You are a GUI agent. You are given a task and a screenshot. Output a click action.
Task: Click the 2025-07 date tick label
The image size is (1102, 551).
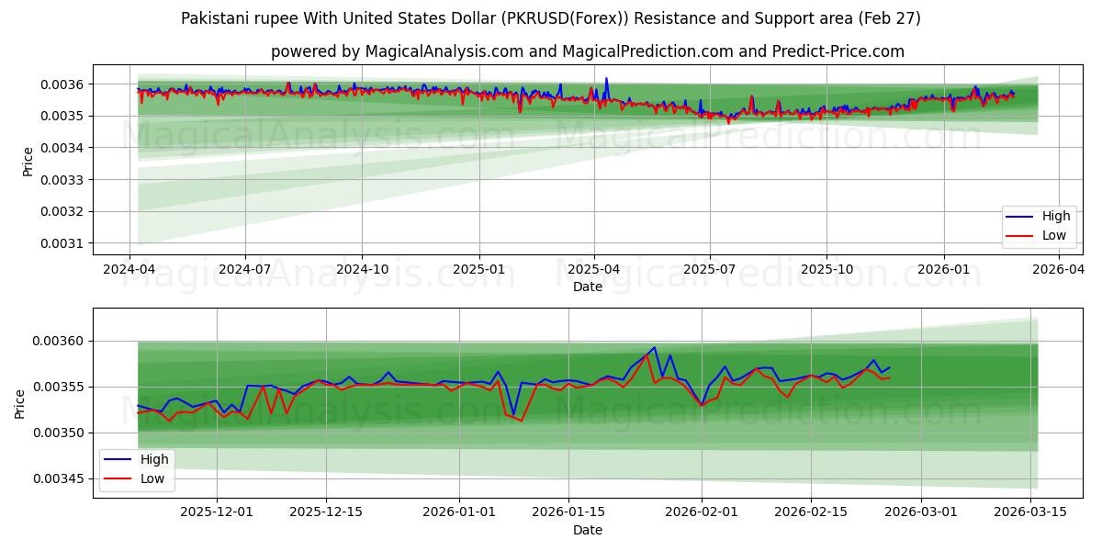pos(710,269)
